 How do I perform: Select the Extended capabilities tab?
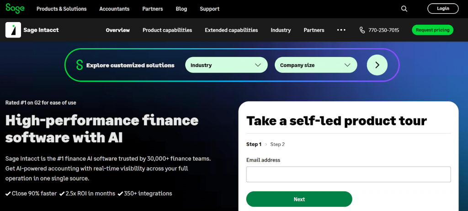click(231, 30)
